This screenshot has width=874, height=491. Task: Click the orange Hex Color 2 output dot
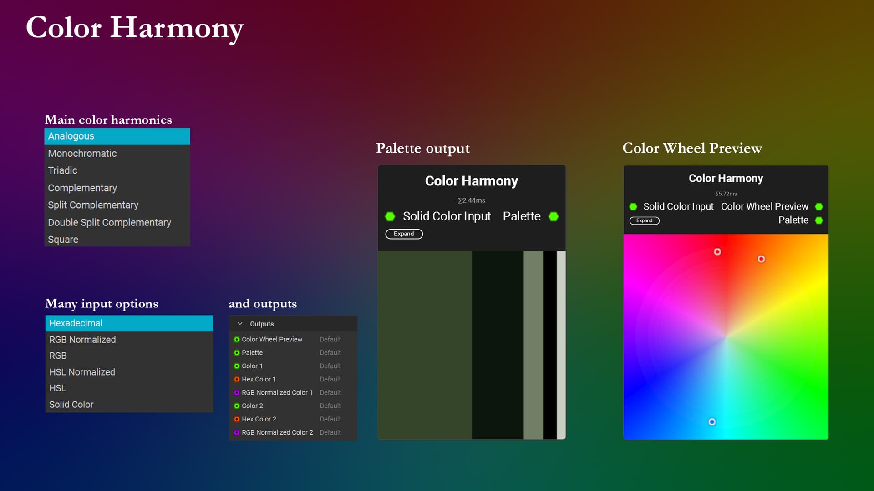coord(237,419)
